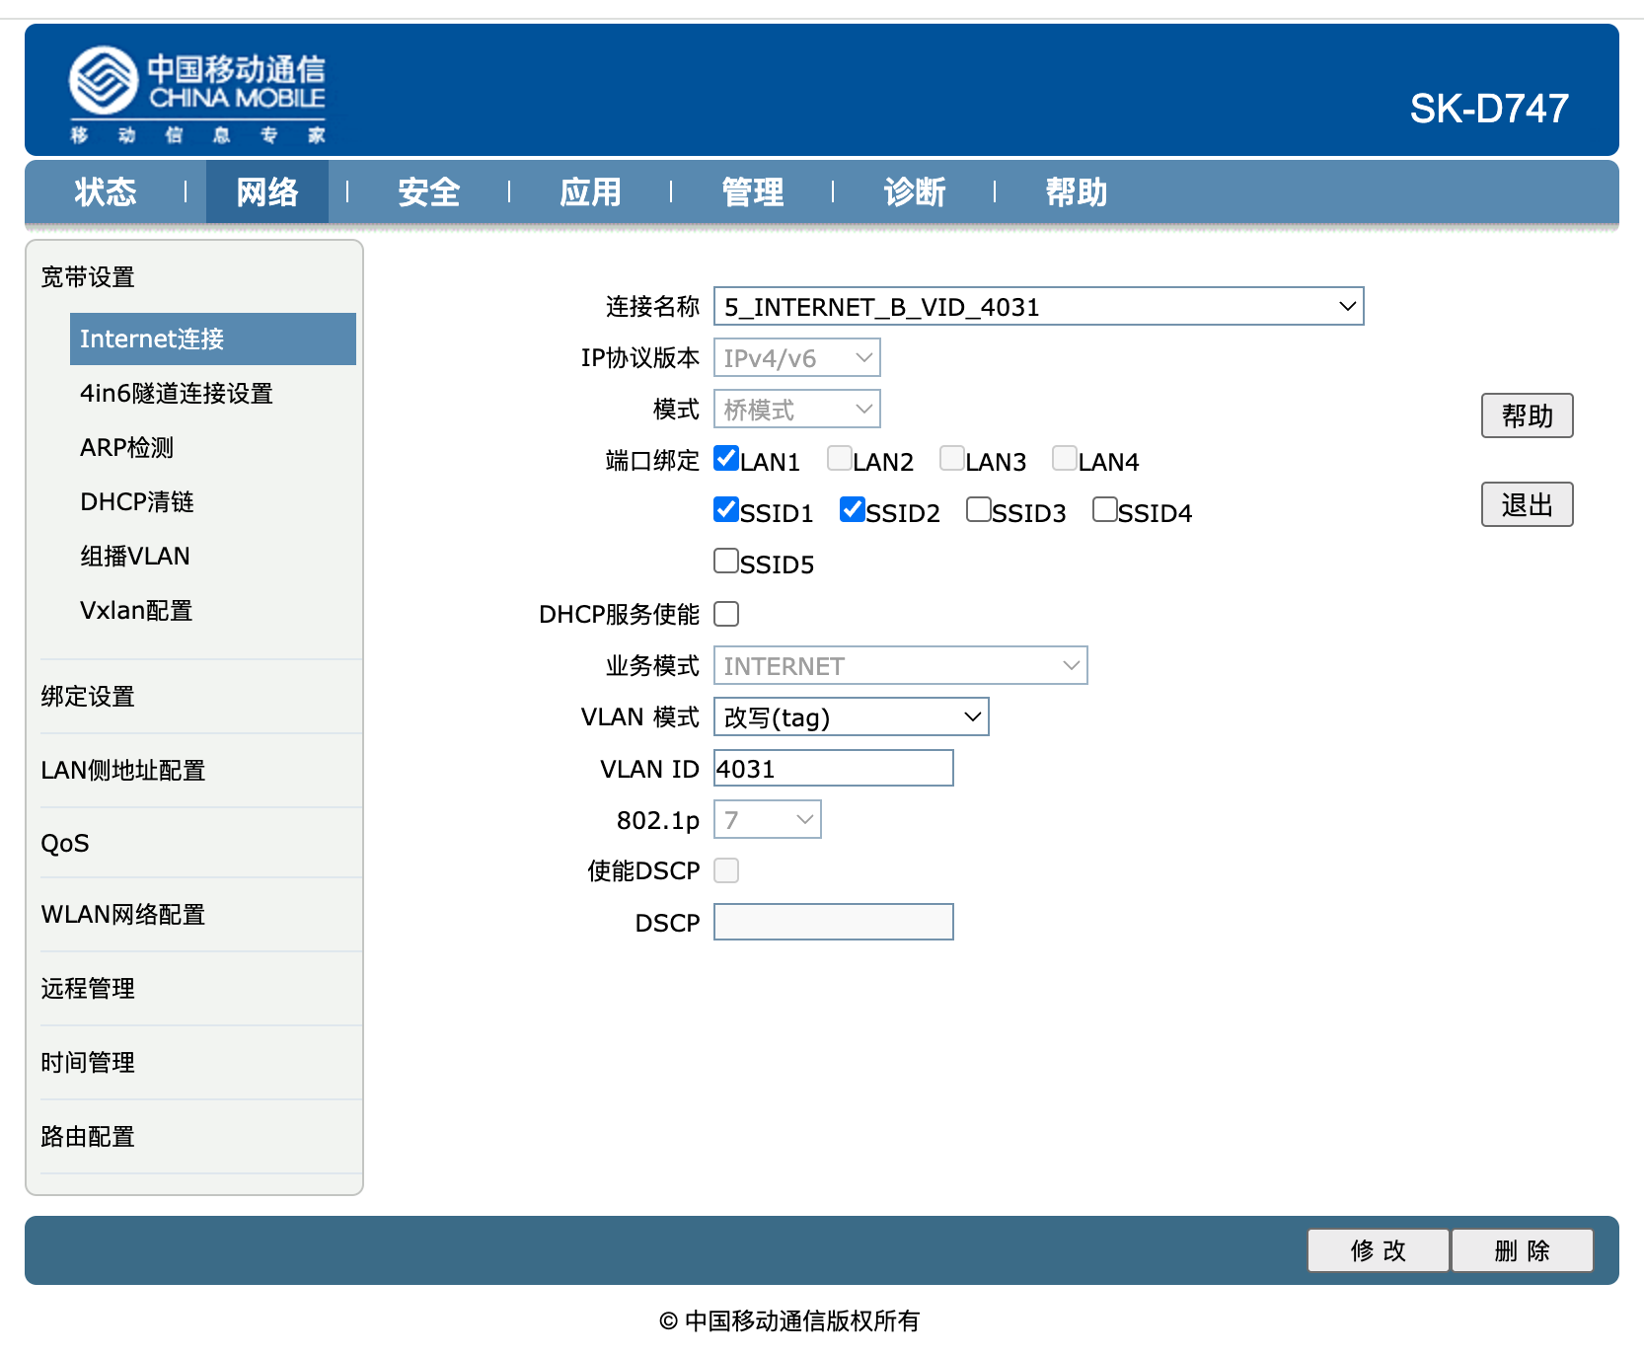The image size is (1644, 1354).
Task: Switch to the 状态 tab
Action: click(x=106, y=192)
